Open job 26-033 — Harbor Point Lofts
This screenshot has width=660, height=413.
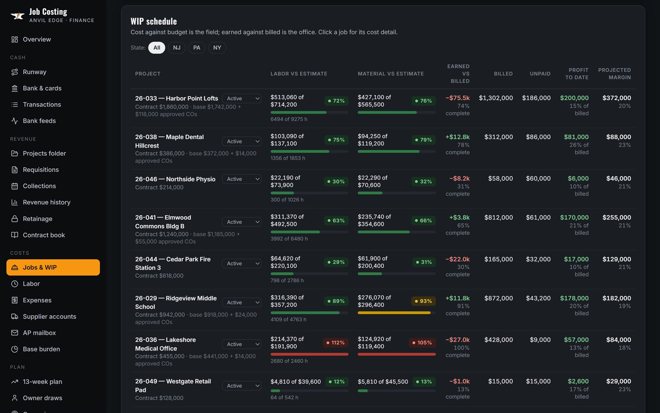click(177, 98)
